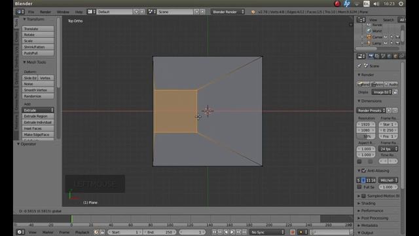Open the timeline Playback menu

tap(82, 232)
